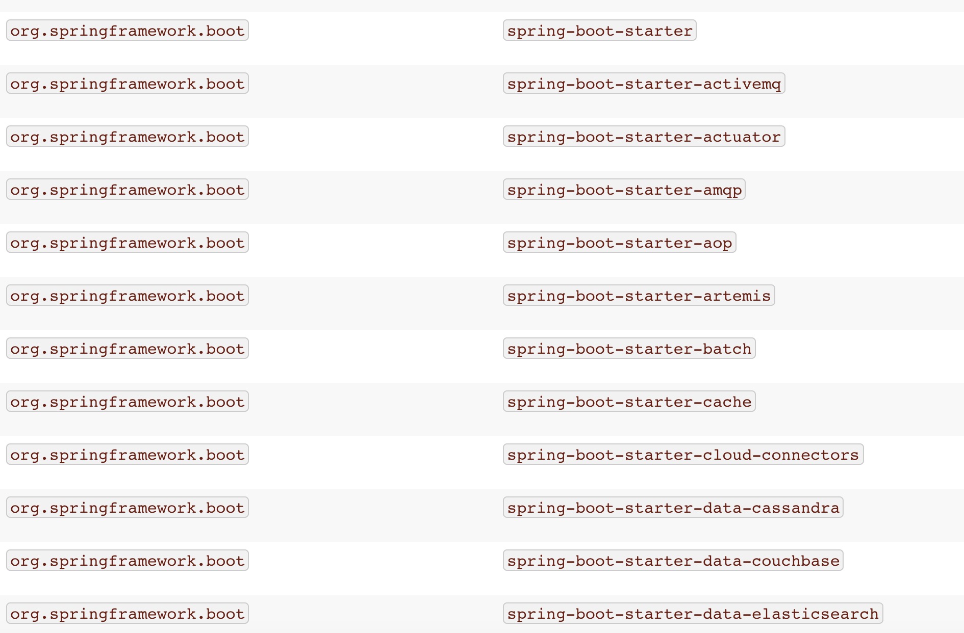Select the spring-boot-starter-activemq artifact text
The width and height of the screenshot is (964, 633).
pyautogui.click(x=644, y=84)
